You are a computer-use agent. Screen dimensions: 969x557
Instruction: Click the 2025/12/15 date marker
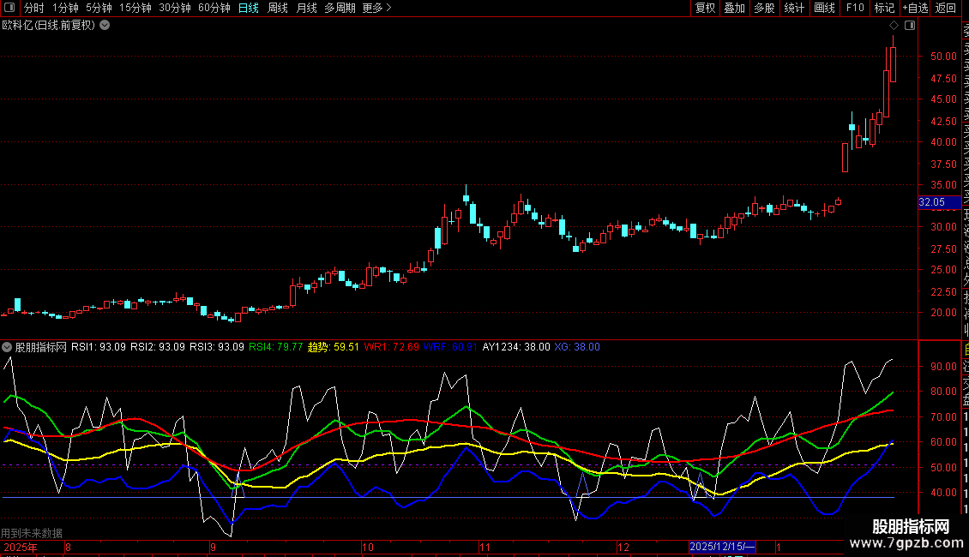coord(722,547)
